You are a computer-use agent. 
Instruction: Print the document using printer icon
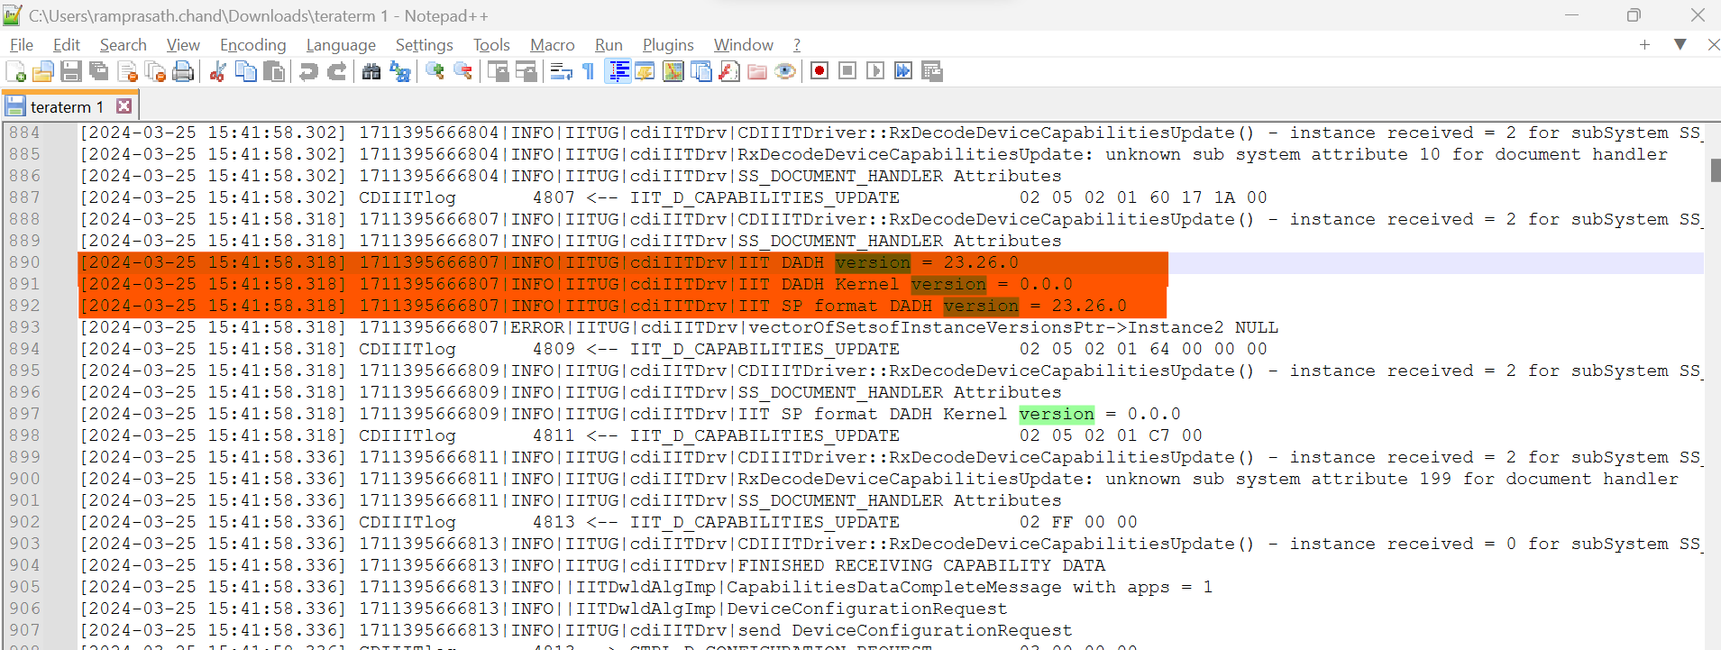[x=183, y=71]
